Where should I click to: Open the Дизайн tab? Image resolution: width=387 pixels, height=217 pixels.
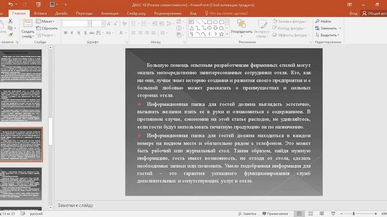61,13
